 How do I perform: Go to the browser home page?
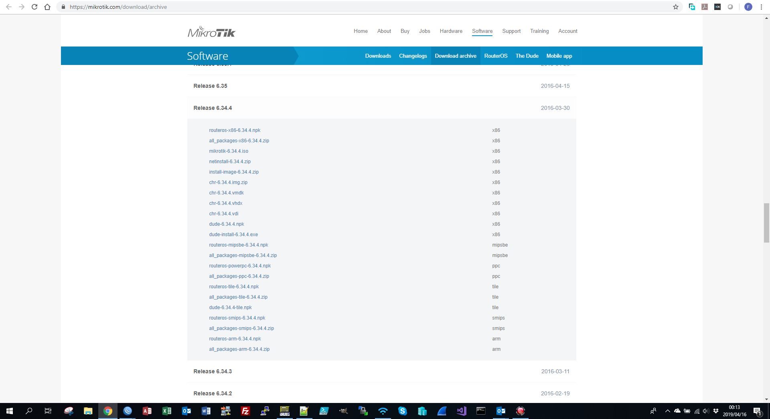click(x=47, y=7)
